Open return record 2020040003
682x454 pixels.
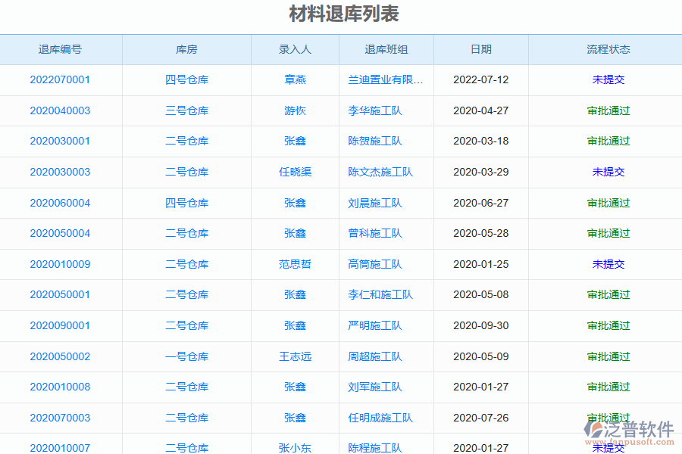tap(61, 110)
